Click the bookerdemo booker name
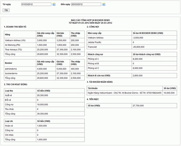 coord(11,73)
